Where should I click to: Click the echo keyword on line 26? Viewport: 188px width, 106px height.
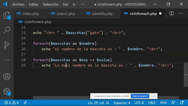pos(46,49)
